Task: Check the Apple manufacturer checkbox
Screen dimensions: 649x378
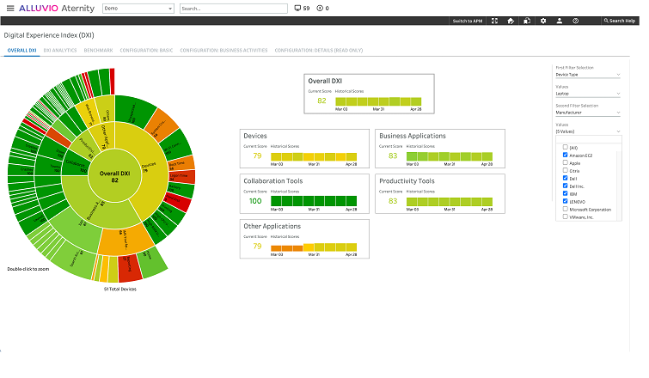Action: 565,162
